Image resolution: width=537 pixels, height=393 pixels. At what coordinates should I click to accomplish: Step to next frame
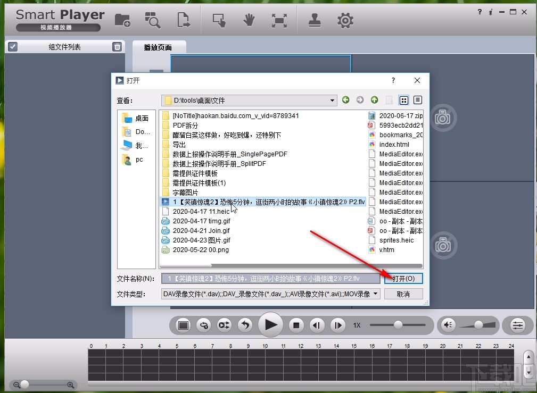[x=337, y=325]
